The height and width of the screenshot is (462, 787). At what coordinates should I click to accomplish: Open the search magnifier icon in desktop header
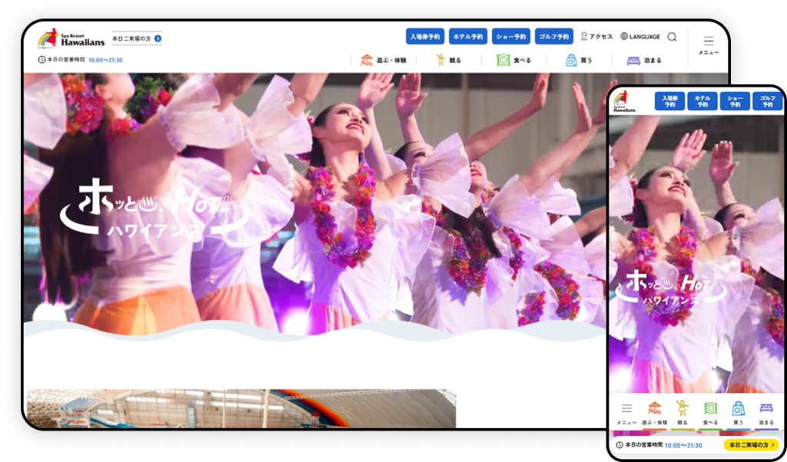[x=672, y=37]
